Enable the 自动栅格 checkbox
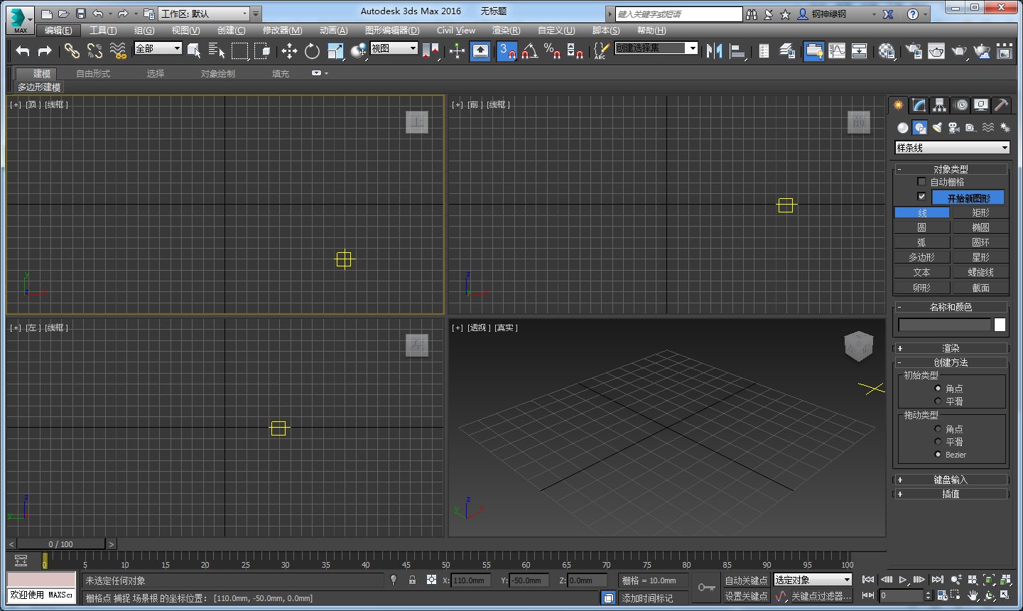 pyautogui.click(x=921, y=182)
